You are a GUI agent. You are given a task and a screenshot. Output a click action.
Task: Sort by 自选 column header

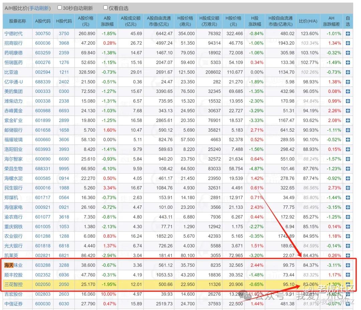tap(348, 21)
